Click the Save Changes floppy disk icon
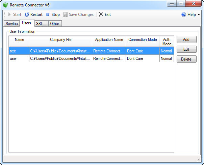This screenshot has width=204, height=165. [65, 15]
